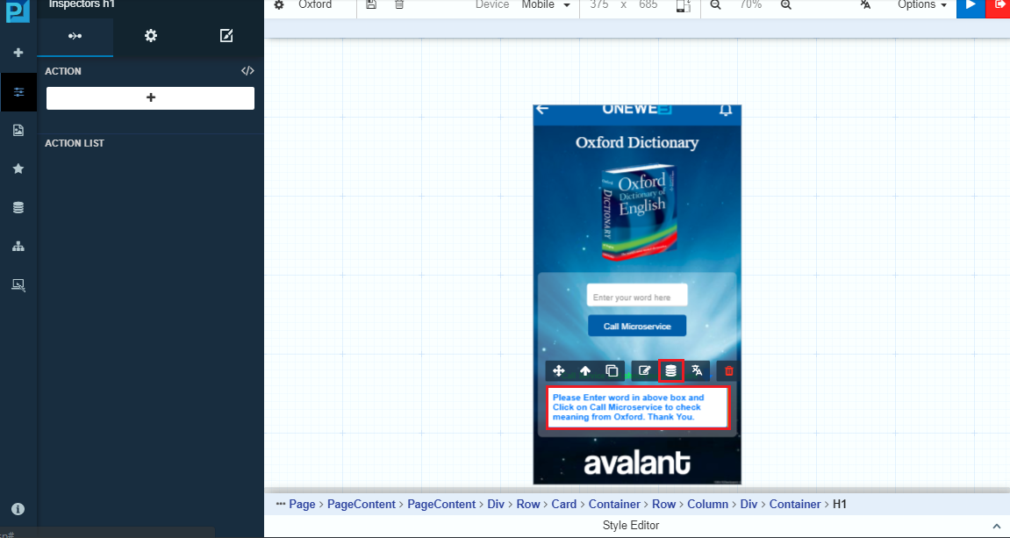This screenshot has height=538, width=1010.
Task: Select the avalant logo image
Action: (x=637, y=463)
